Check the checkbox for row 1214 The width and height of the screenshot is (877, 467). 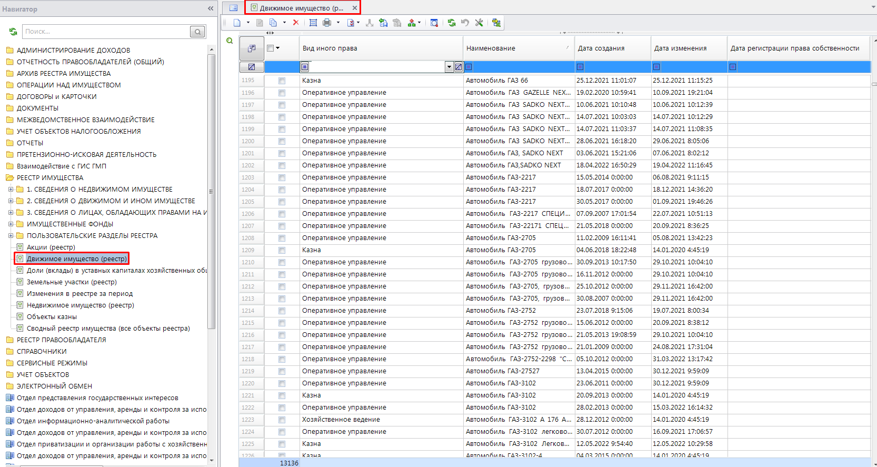[x=282, y=311]
